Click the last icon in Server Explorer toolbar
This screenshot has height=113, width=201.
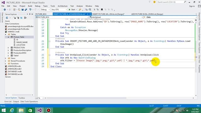coord(25,18)
